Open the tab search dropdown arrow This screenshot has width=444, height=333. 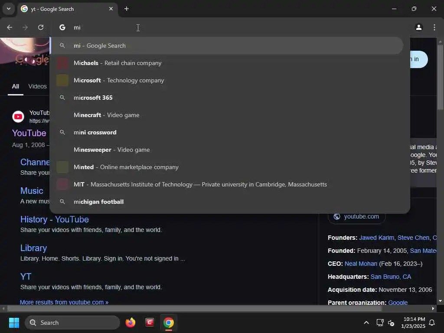coord(9,9)
